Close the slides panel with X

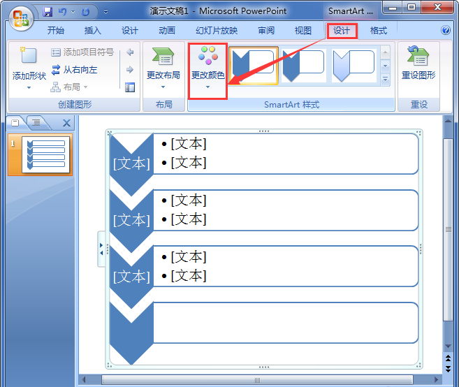pyautogui.click(x=67, y=123)
